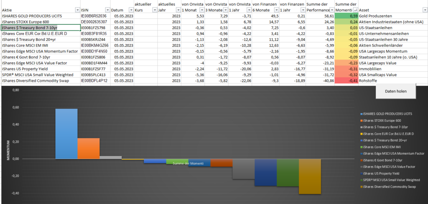Select the 2023 year cell in the Rohstoffe row
Screen dimensions: 428x204
169,81
